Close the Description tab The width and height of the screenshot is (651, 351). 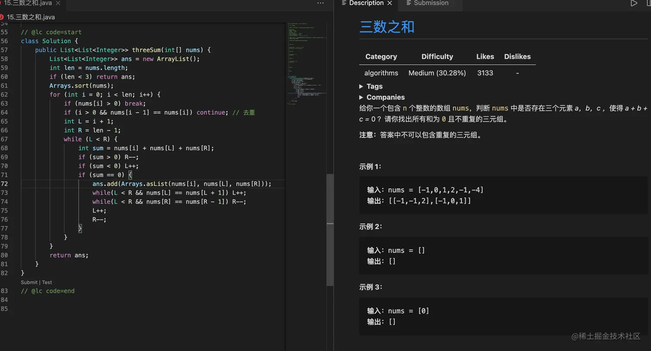pos(390,3)
